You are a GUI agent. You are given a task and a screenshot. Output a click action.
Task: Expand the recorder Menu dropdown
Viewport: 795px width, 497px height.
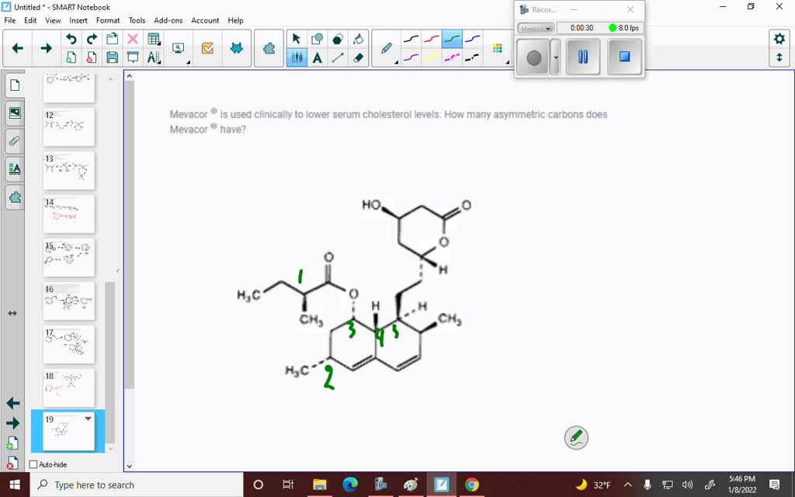[536, 28]
